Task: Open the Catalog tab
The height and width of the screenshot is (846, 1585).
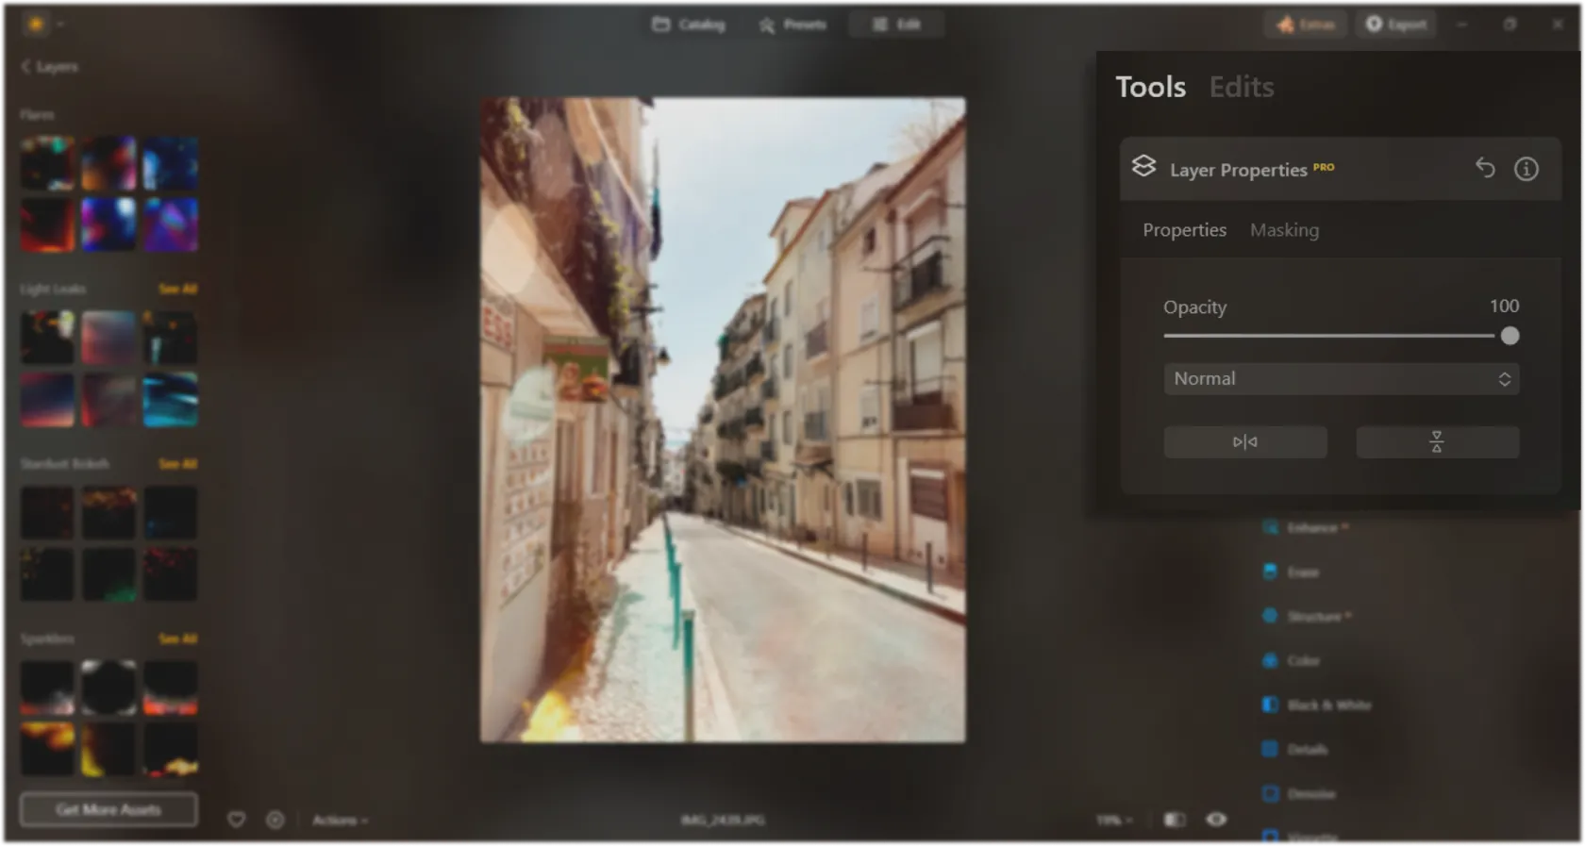Action: pos(689,25)
